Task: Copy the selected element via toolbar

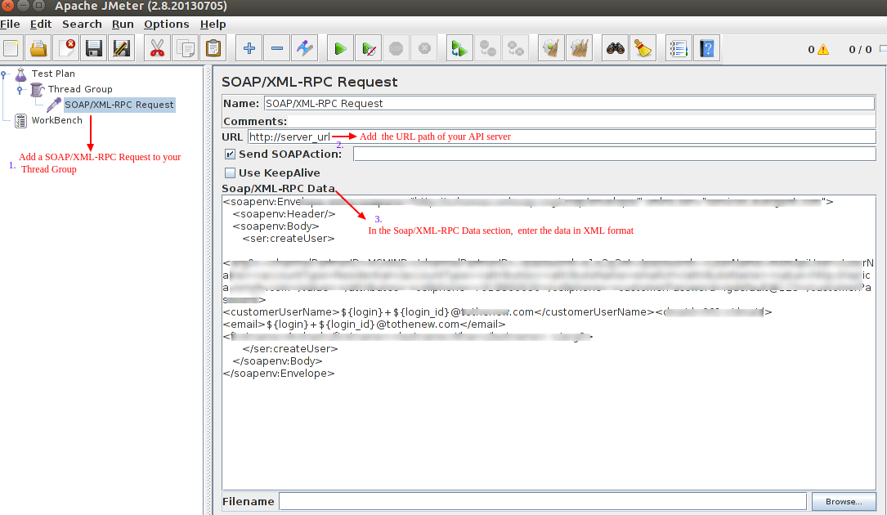Action: click(186, 49)
